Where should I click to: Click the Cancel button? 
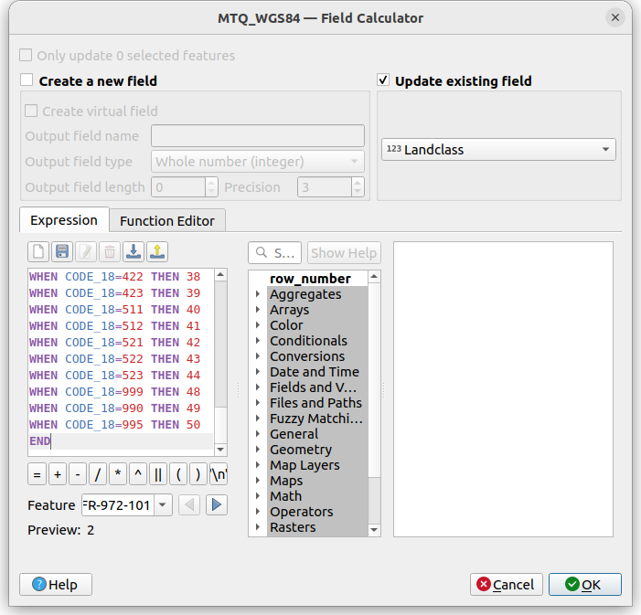tap(506, 585)
